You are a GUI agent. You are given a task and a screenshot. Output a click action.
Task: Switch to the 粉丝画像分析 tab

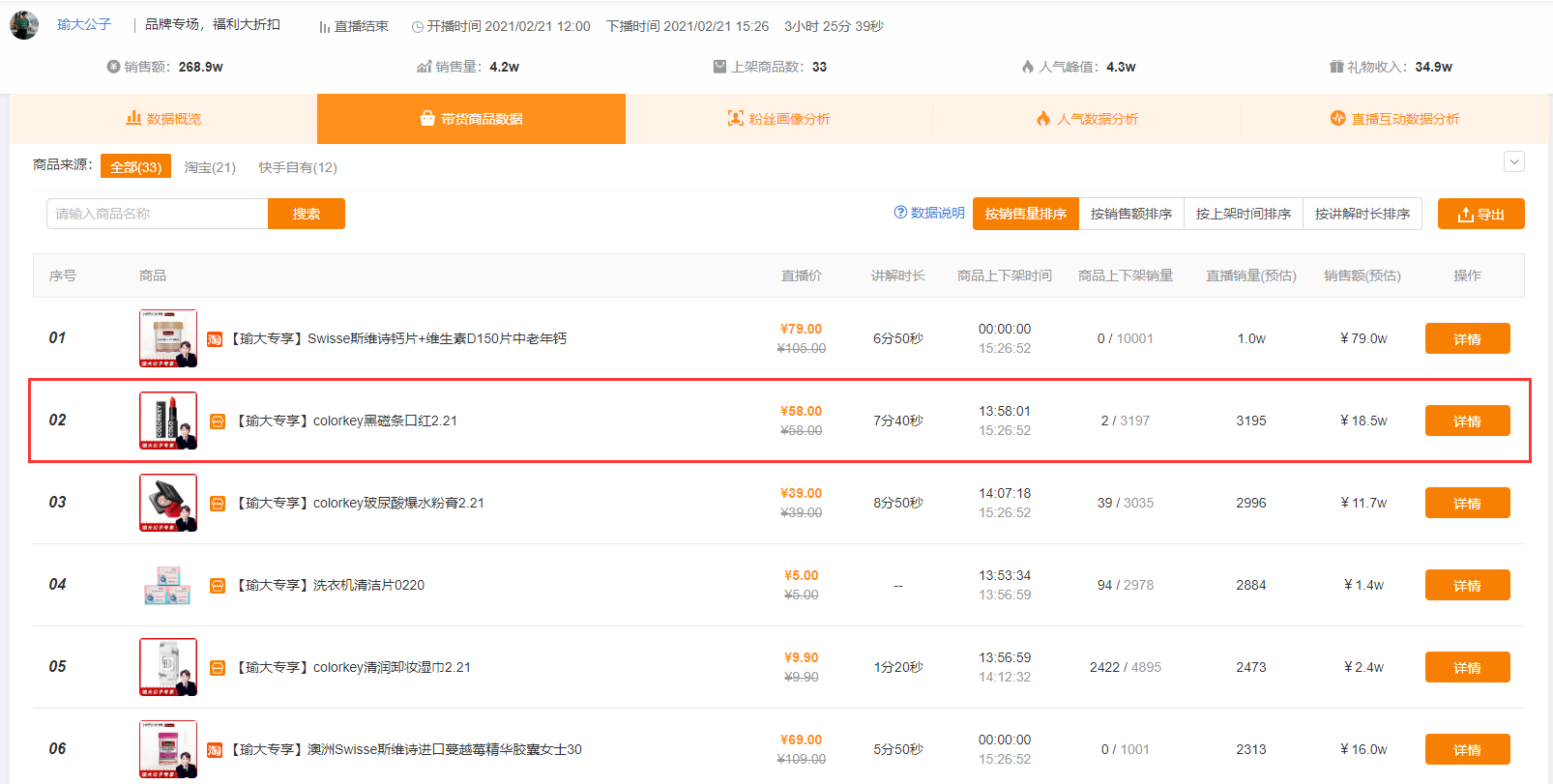click(x=779, y=119)
